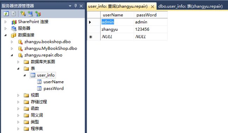Expand the 同义词 folder
Viewport: 228px width, 133px height.
[18, 115]
